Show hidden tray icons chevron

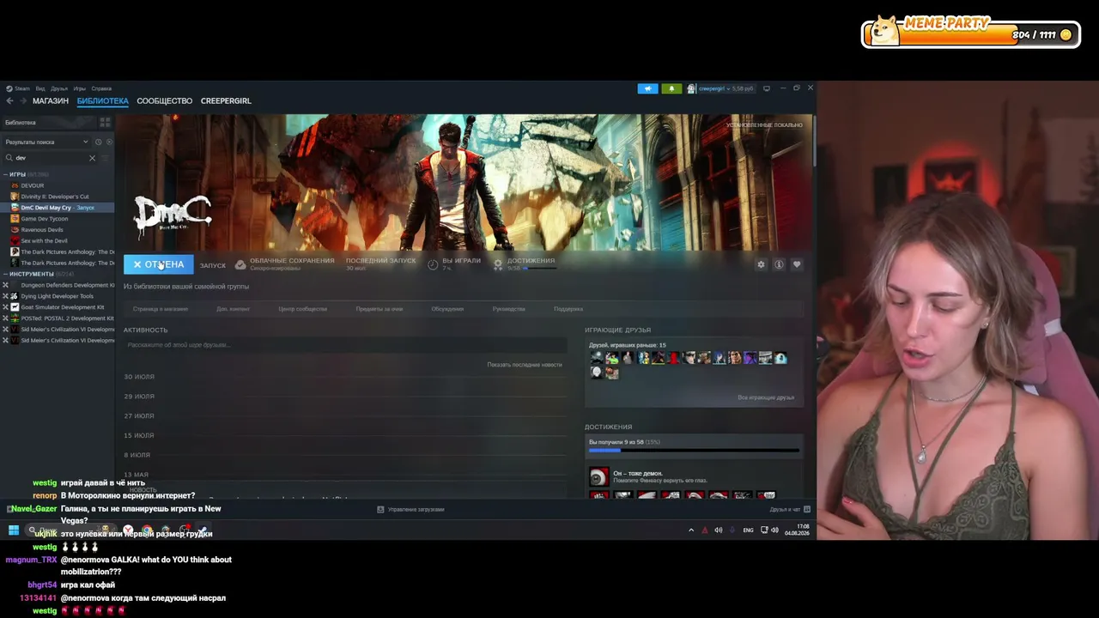pyautogui.click(x=691, y=530)
